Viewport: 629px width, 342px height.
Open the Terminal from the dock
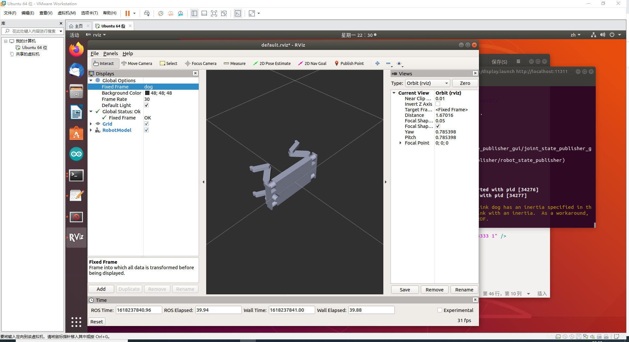[x=76, y=176]
